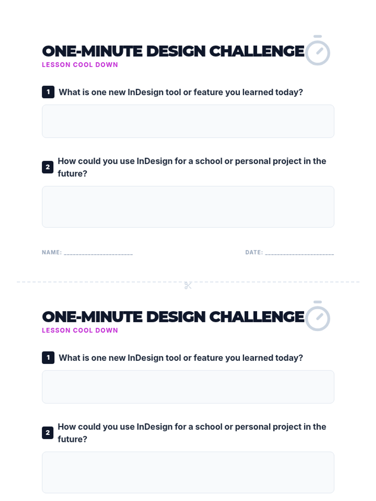Viewport: 376px width, 501px height.
Task: Click first answer box in top section
Action: [x=188, y=121]
